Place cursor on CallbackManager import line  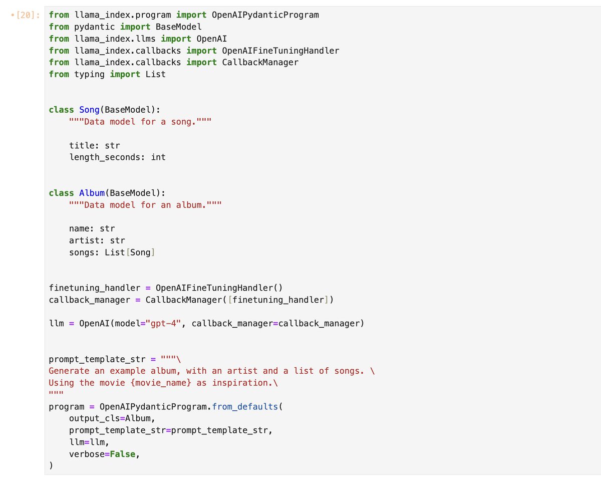point(173,62)
